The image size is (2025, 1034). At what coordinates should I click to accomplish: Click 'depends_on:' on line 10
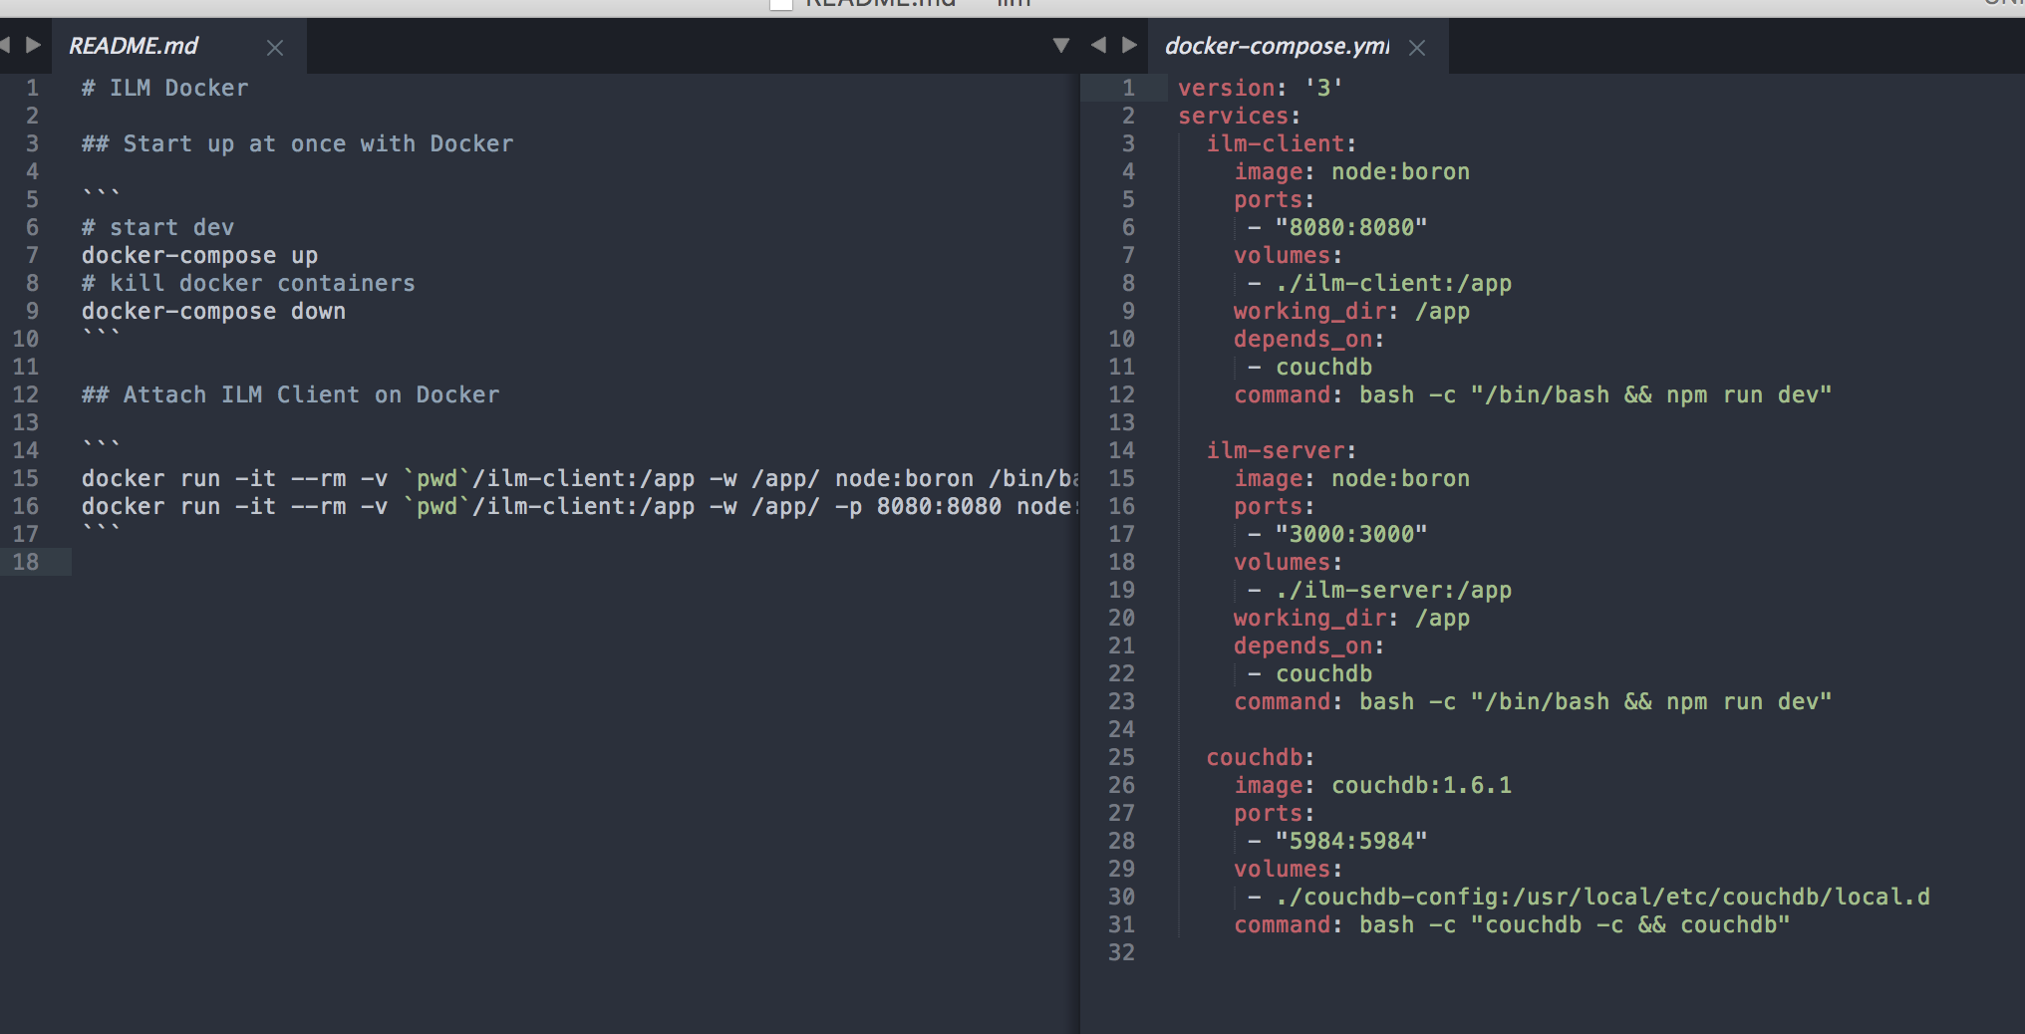tap(1308, 339)
